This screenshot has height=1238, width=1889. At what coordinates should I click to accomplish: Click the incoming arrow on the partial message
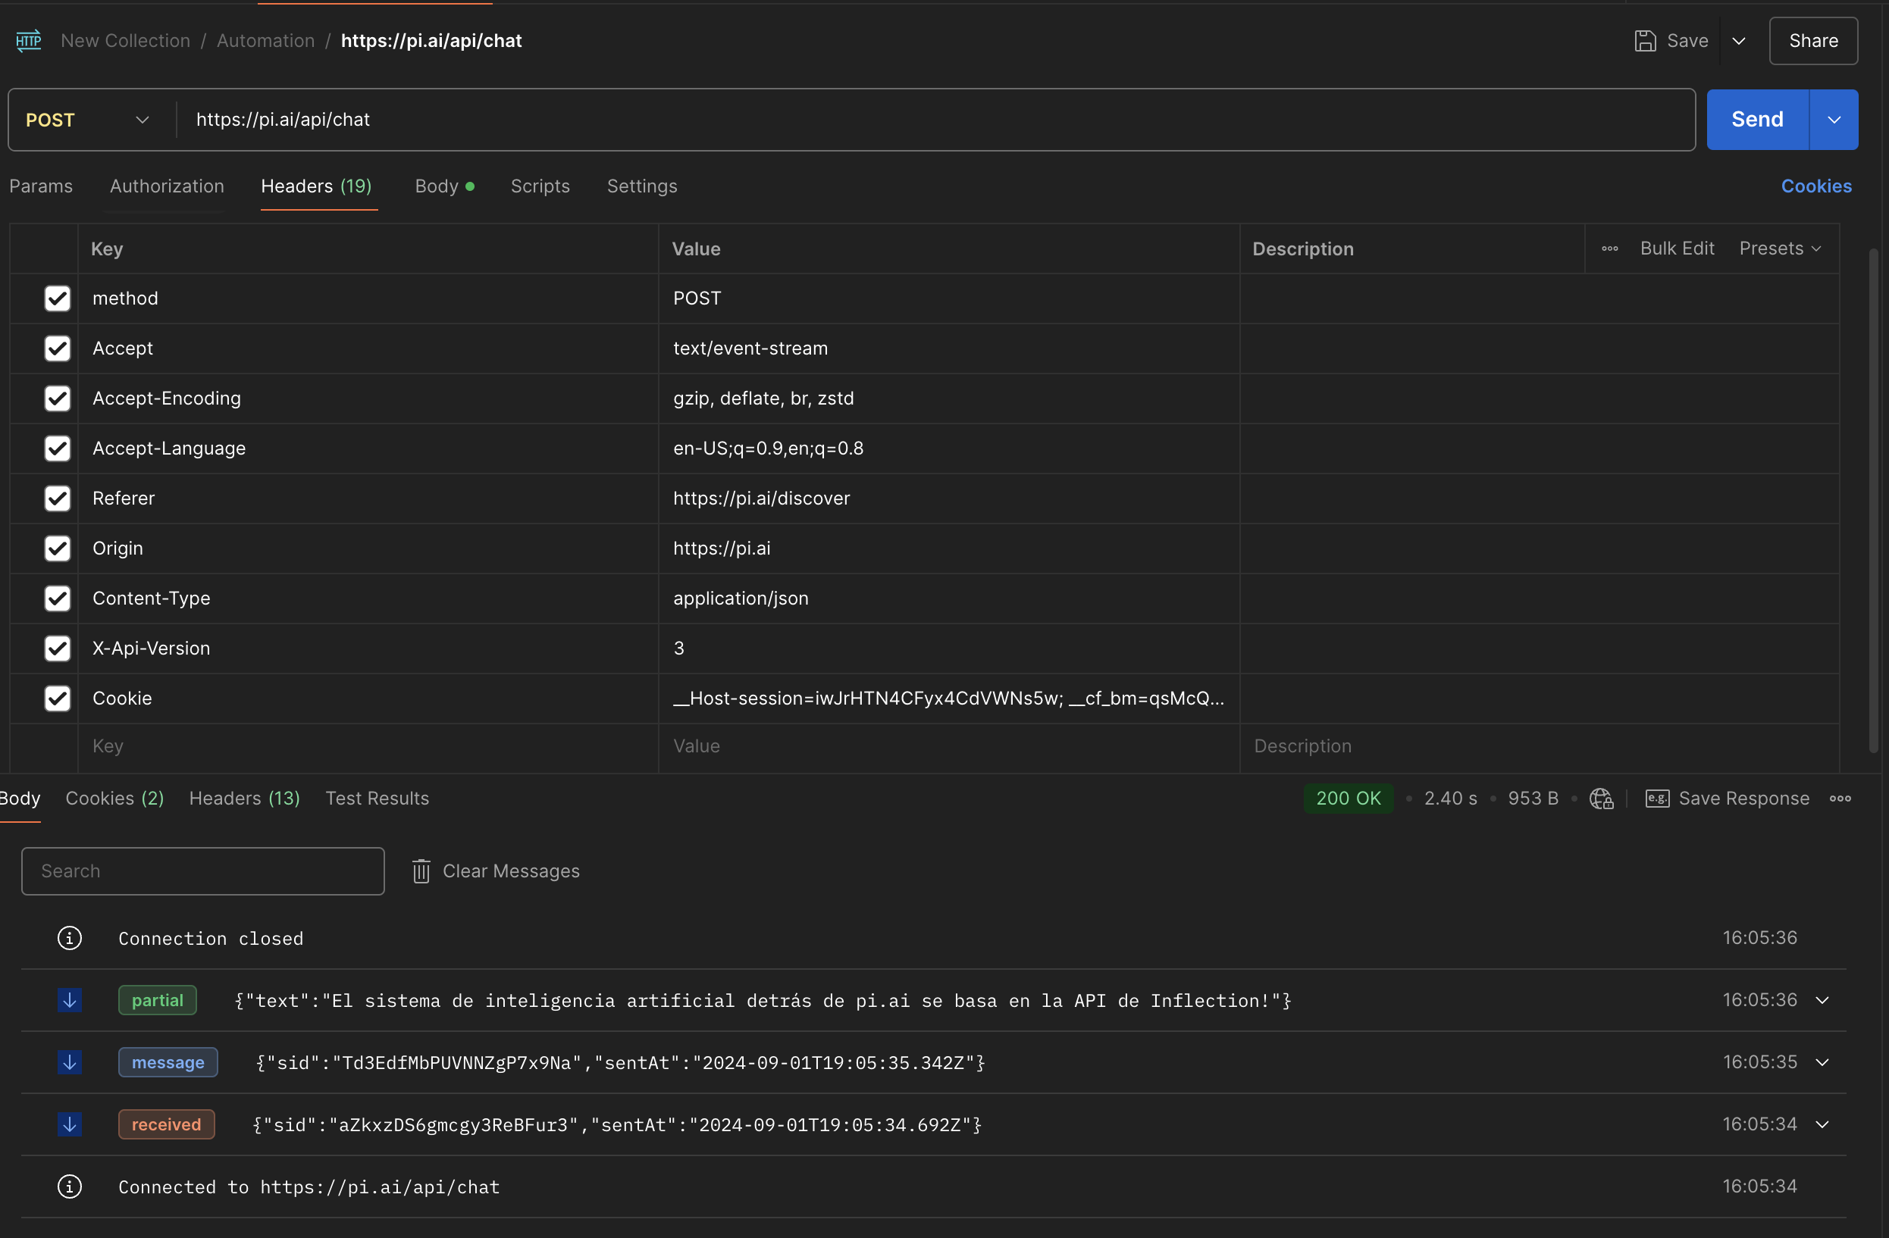(x=70, y=1000)
